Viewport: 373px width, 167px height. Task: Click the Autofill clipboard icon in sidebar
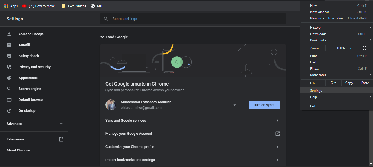[x=9, y=45]
